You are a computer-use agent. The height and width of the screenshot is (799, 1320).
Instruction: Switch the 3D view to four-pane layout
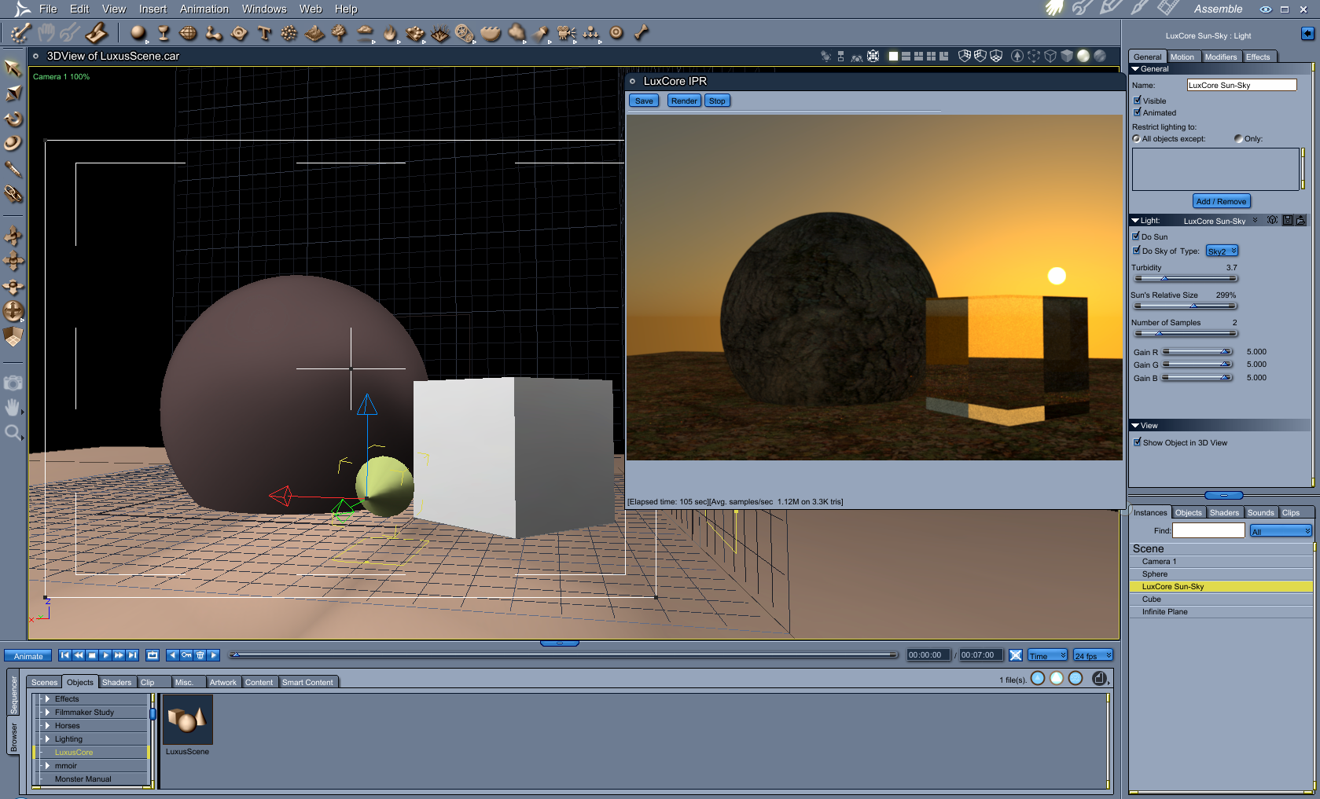click(x=931, y=57)
